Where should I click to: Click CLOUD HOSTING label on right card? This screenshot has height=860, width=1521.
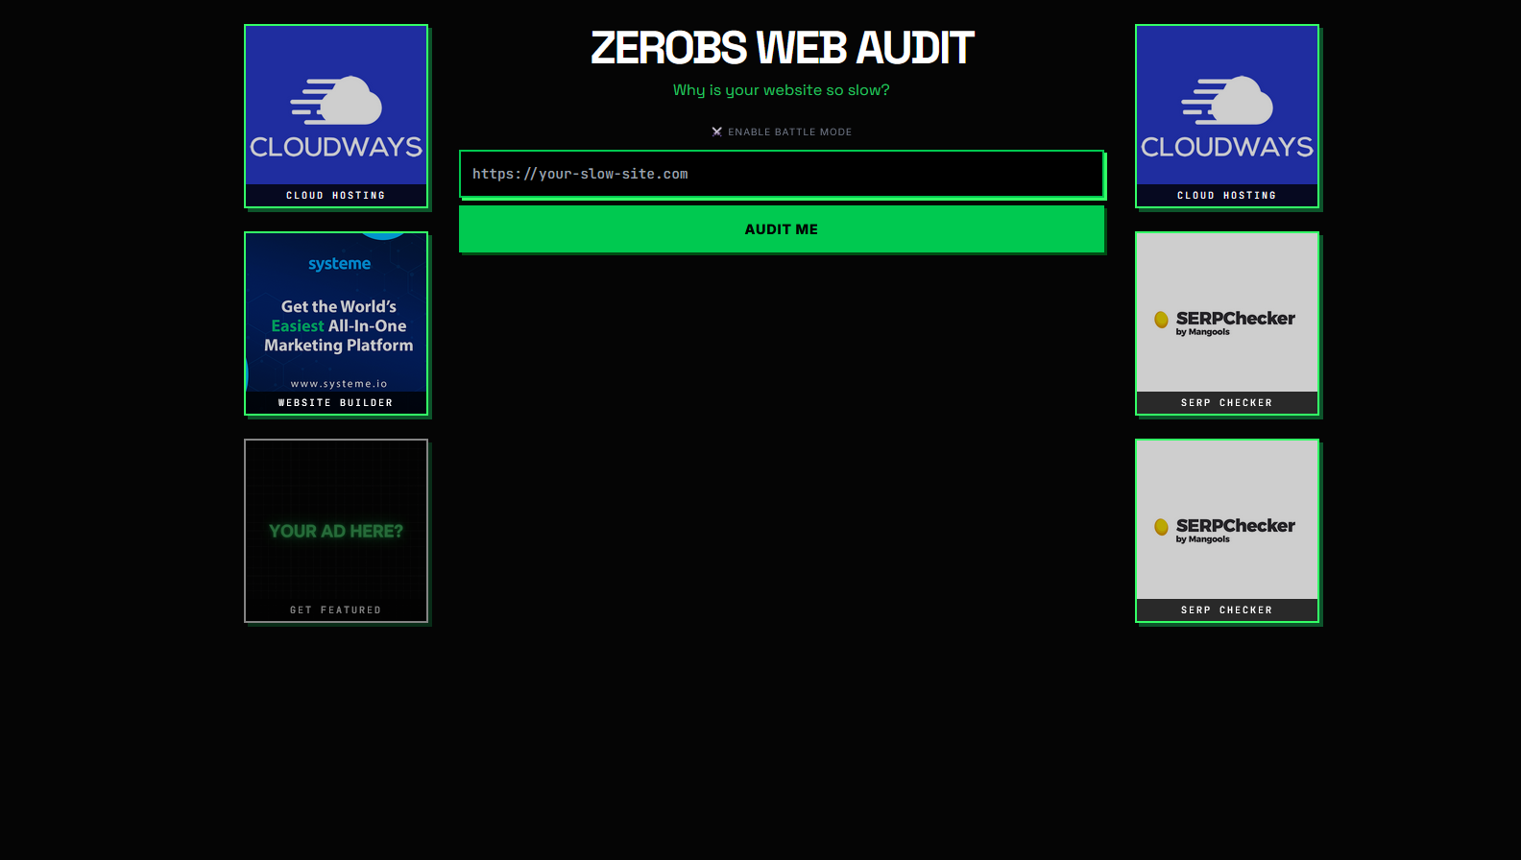1227,196
